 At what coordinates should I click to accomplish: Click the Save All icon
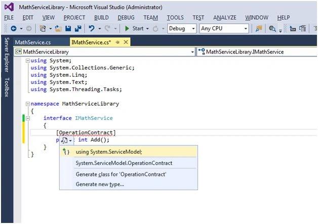click(78, 28)
